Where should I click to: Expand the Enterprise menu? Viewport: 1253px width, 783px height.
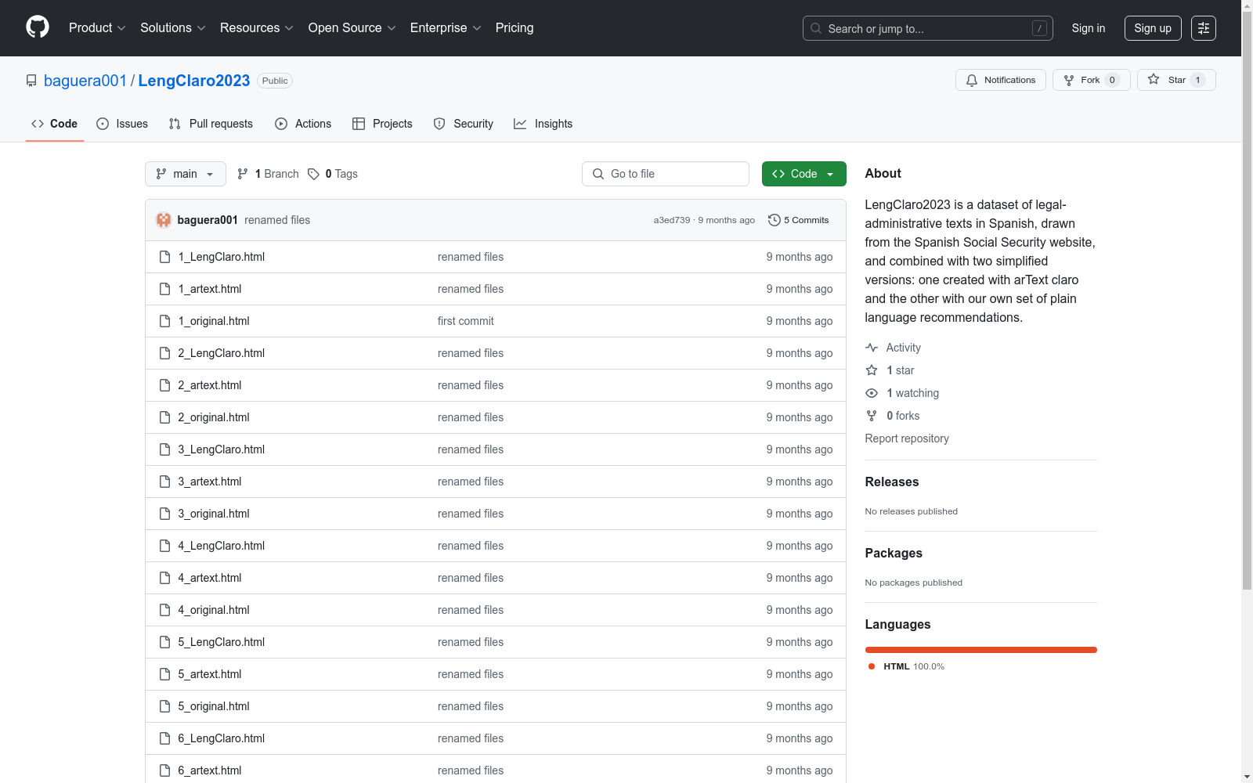[x=446, y=28]
